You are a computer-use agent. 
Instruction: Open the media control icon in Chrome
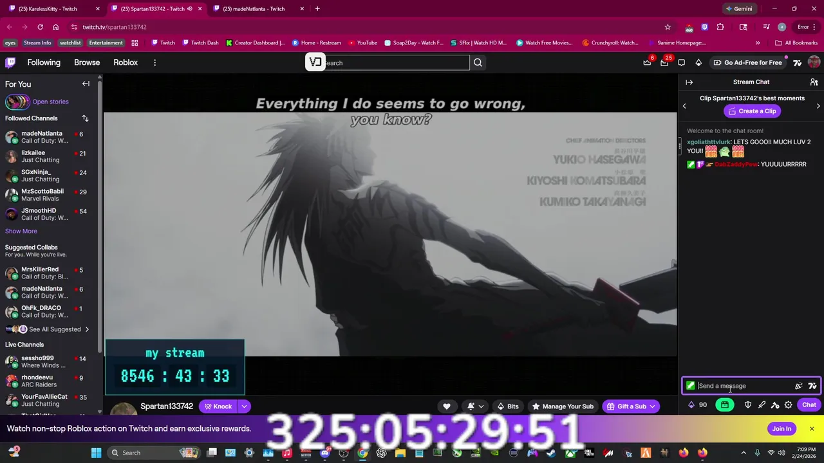[766, 27]
